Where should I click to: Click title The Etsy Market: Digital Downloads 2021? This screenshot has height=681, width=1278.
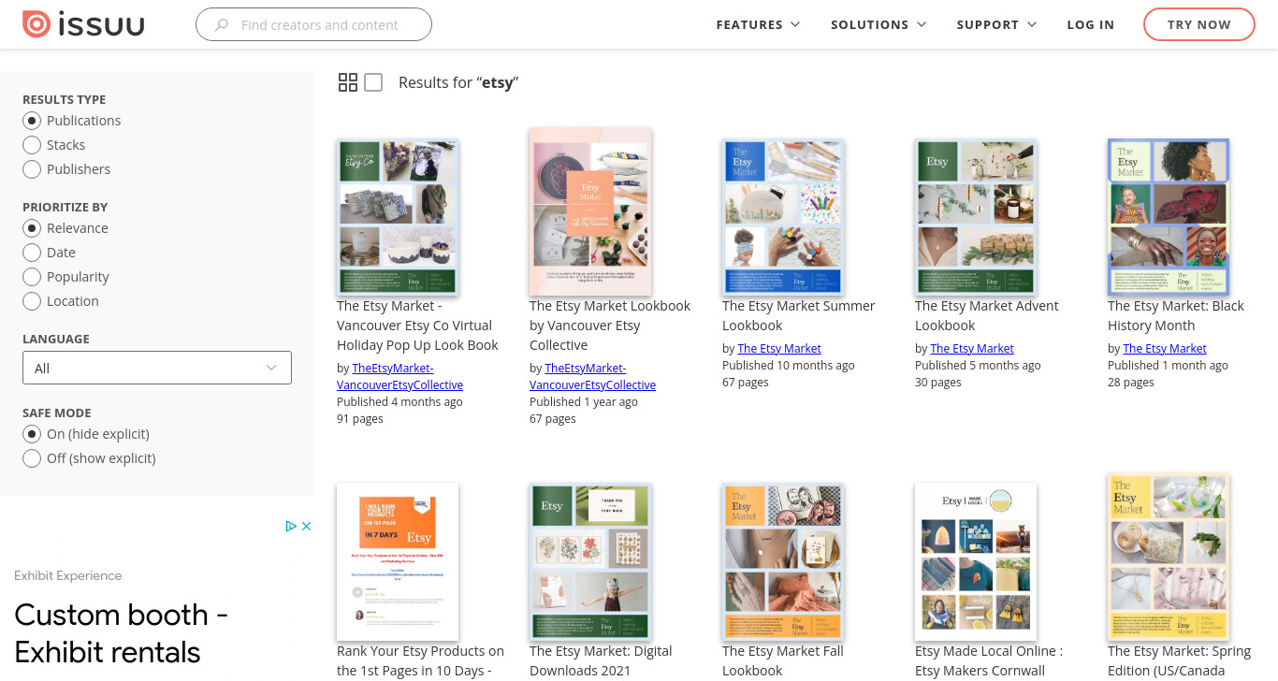pos(601,661)
